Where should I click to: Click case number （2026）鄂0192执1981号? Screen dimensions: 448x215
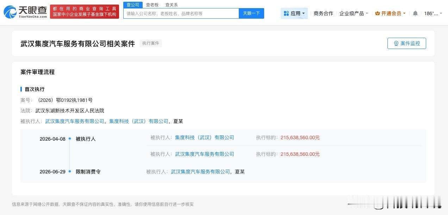[64, 100]
